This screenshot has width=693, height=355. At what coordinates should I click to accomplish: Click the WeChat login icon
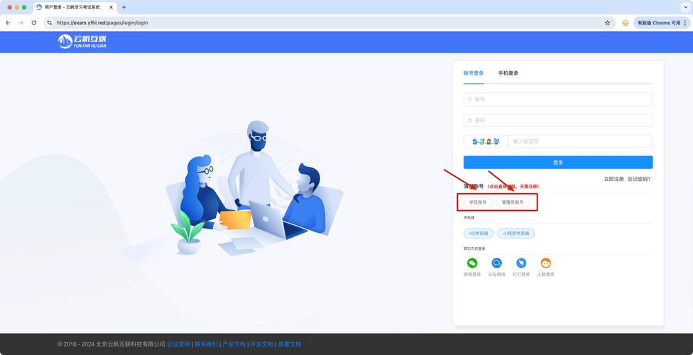tap(472, 263)
